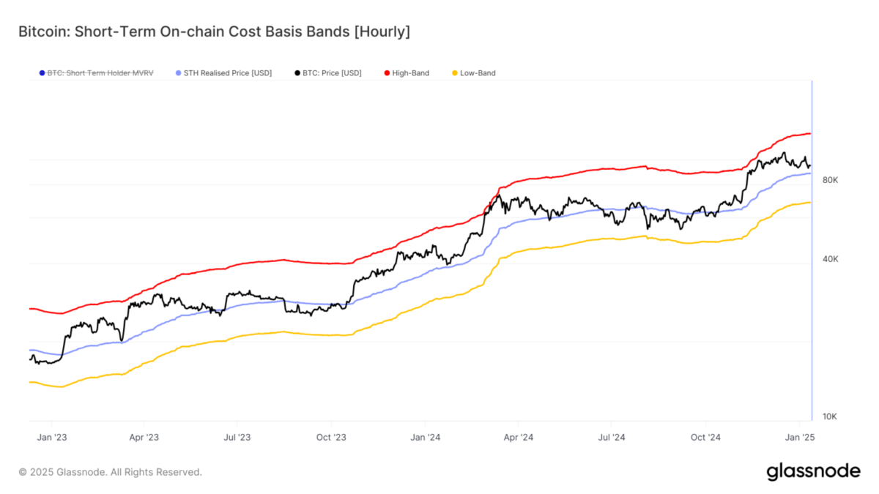Click the blue Short-Term Holder MVRV legend dot
This screenshot has height=494, width=879.
coord(41,73)
